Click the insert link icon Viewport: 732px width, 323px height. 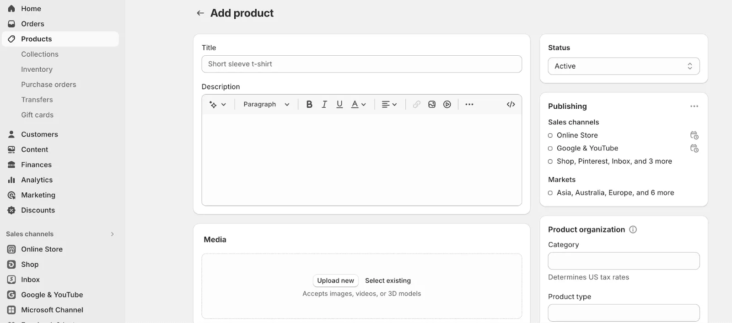(416, 105)
